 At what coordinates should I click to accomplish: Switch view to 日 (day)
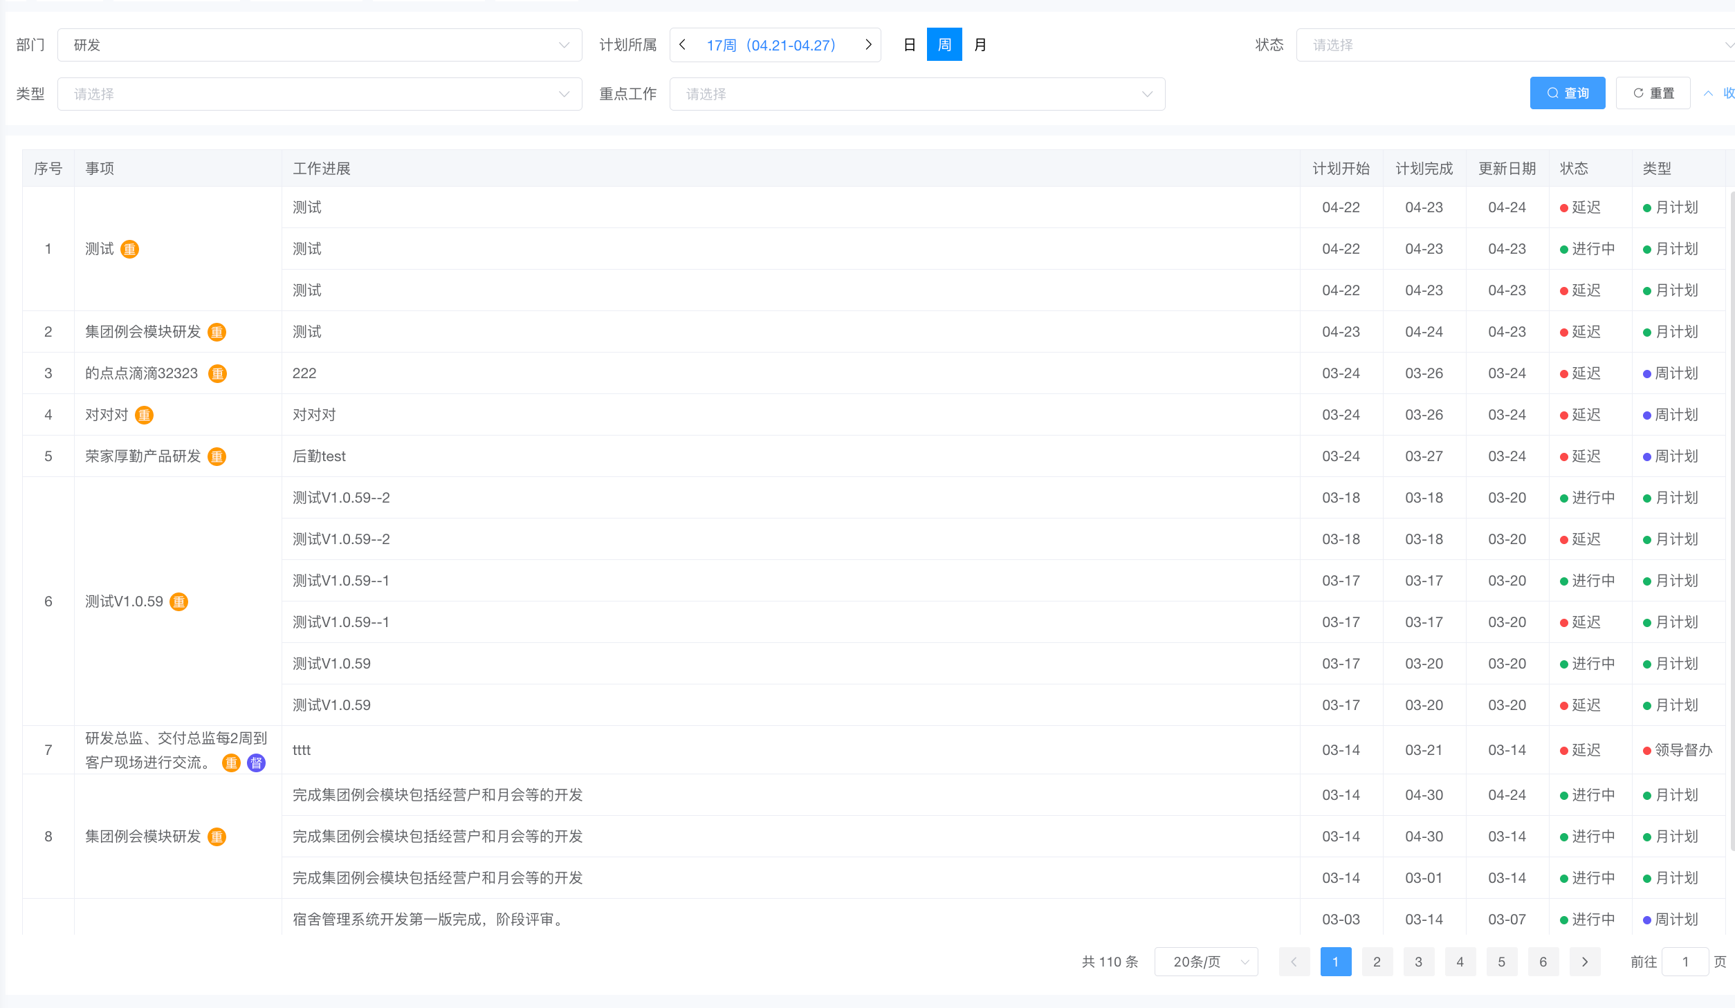[x=910, y=45]
